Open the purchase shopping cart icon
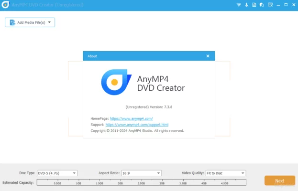Viewport: 298px width, 191px height. coord(239,5)
